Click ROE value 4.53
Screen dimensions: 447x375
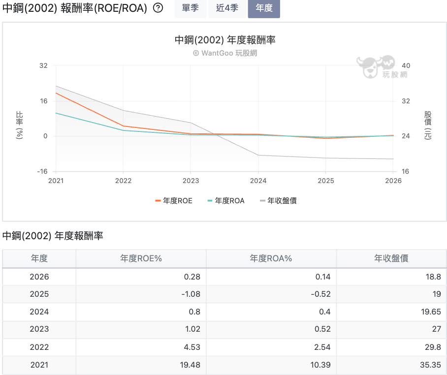tap(192, 347)
